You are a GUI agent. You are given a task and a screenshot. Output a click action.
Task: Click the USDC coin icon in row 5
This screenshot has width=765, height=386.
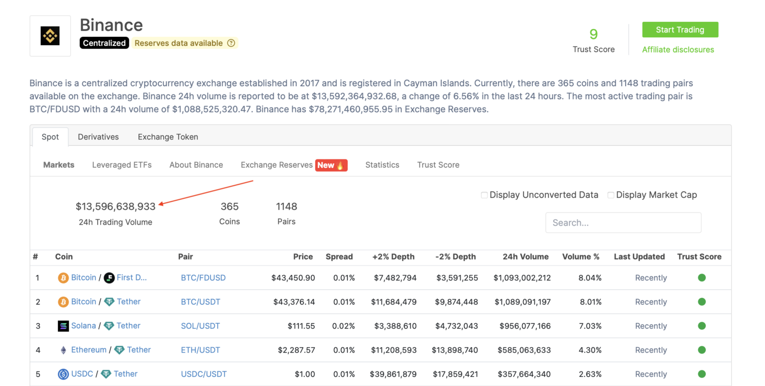click(63, 374)
